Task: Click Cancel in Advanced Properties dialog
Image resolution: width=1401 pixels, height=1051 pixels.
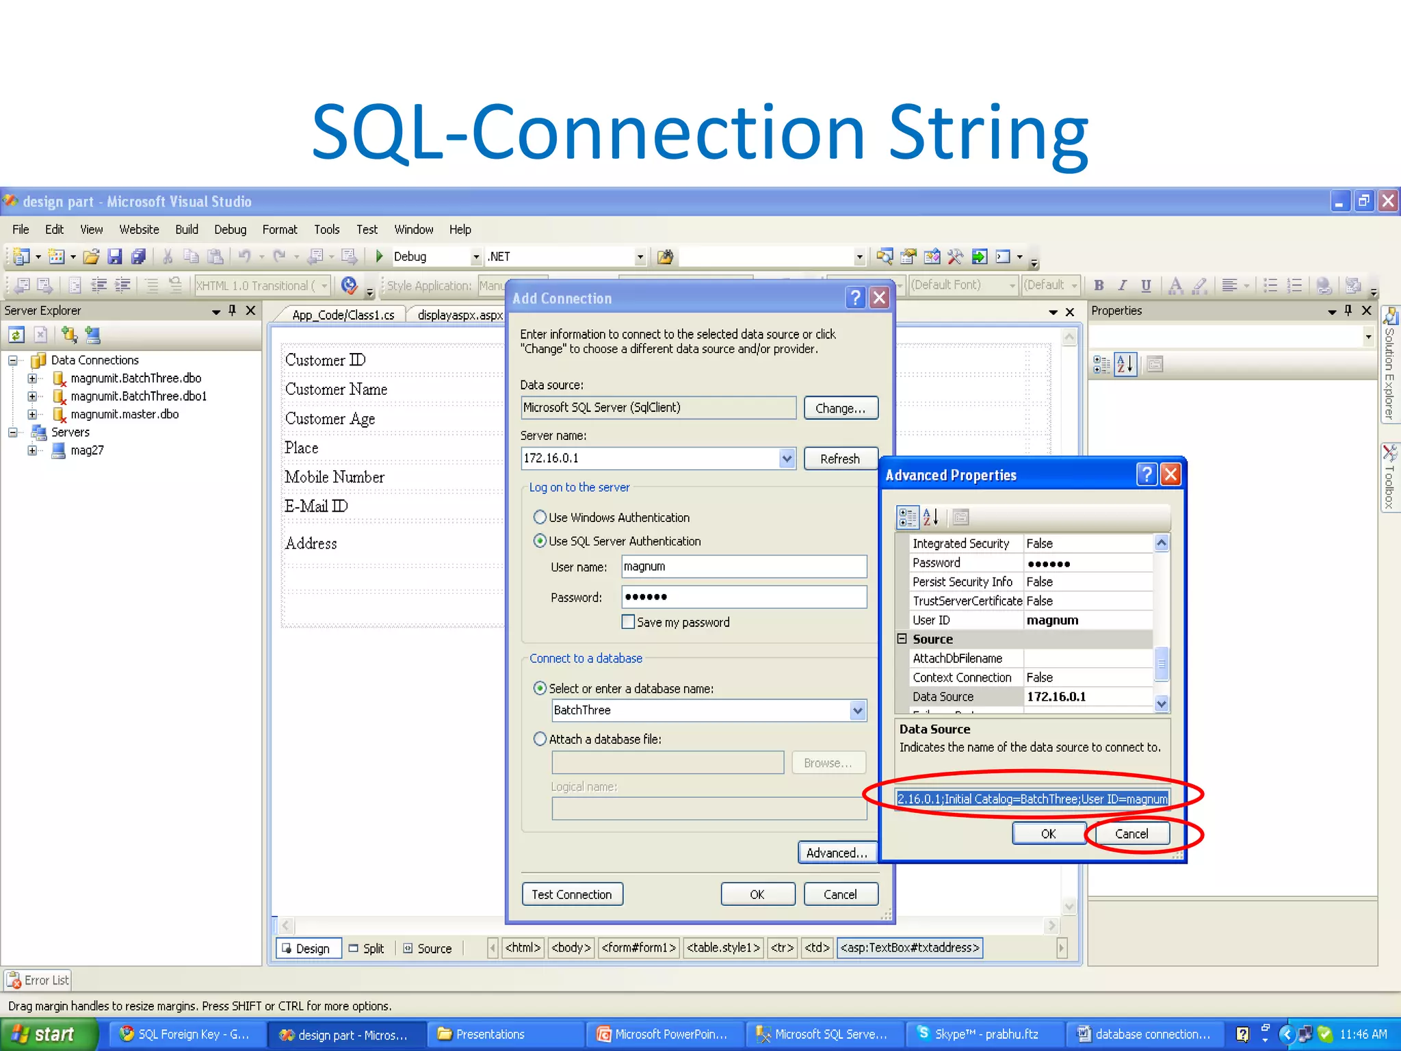Action: (x=1131, y=833)
